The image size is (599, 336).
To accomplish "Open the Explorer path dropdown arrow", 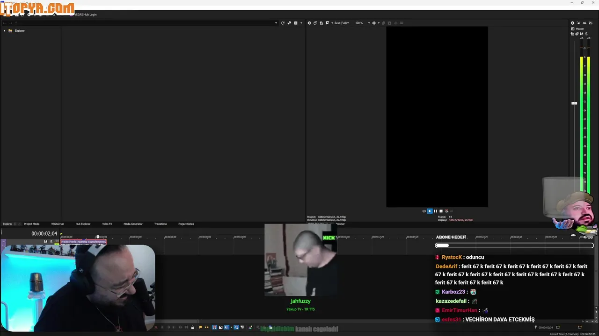I will [276, 23].
